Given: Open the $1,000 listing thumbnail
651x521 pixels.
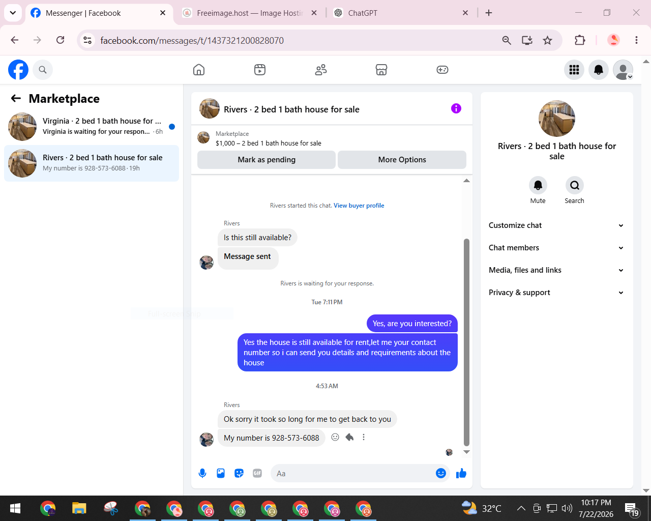Looking at the screenshot, I should pyautogui.click(x=203, y=137).
